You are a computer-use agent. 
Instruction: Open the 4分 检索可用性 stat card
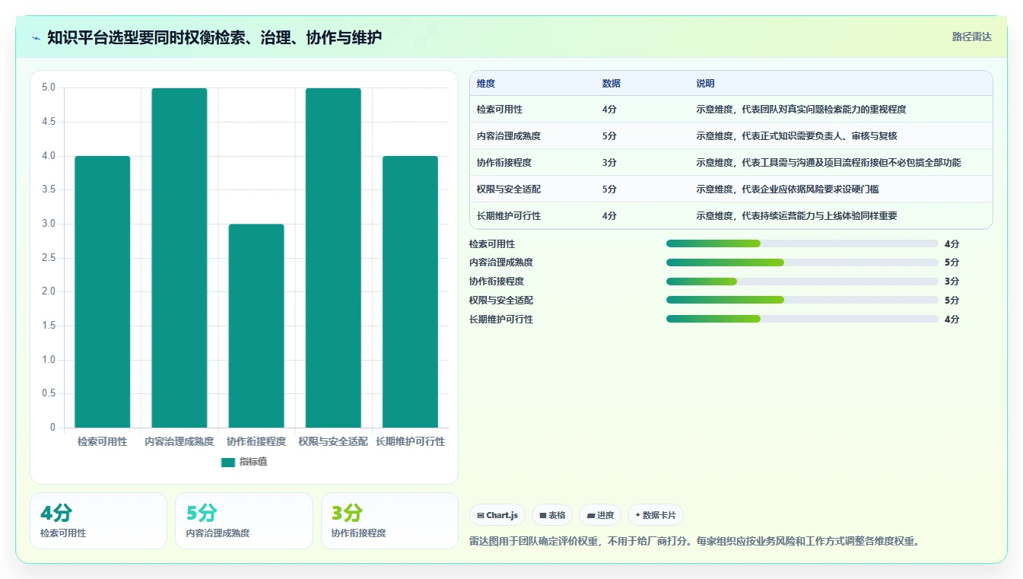tap(98, 520)
